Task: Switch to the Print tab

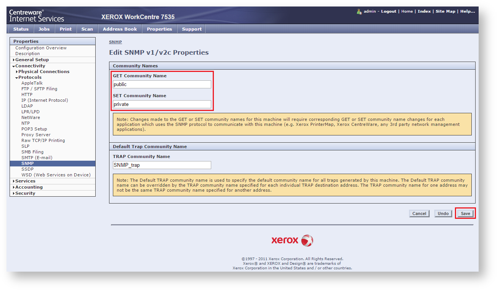Action: (66, 29)
